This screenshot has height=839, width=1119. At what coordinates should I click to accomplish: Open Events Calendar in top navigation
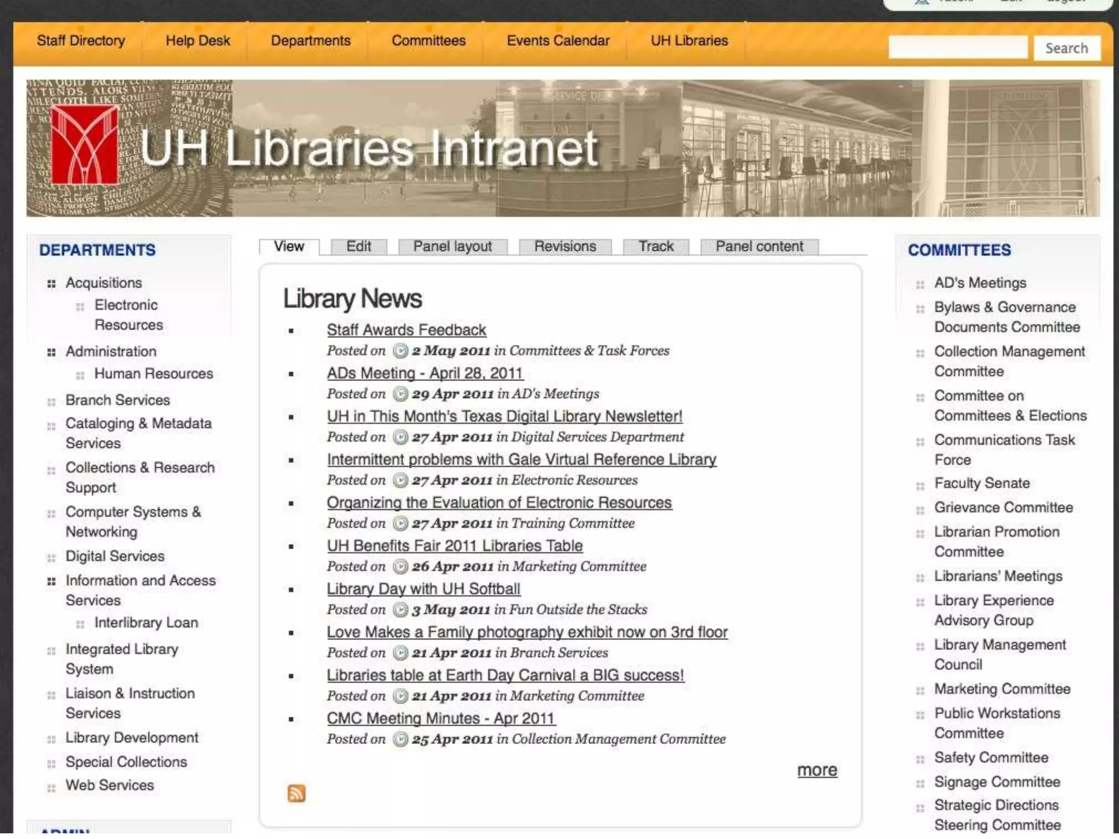coord(558,41)
